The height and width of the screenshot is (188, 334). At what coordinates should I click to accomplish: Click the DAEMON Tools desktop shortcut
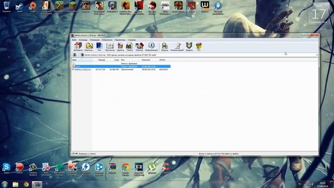coord(86,169)
